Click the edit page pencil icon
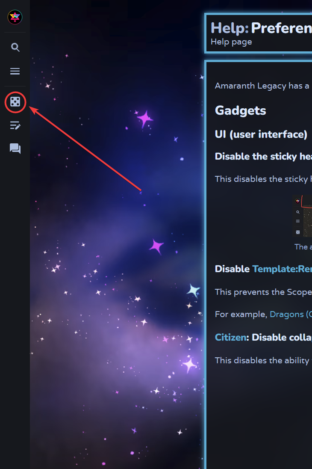Screen dimensions: 312x469 point(15,125)
